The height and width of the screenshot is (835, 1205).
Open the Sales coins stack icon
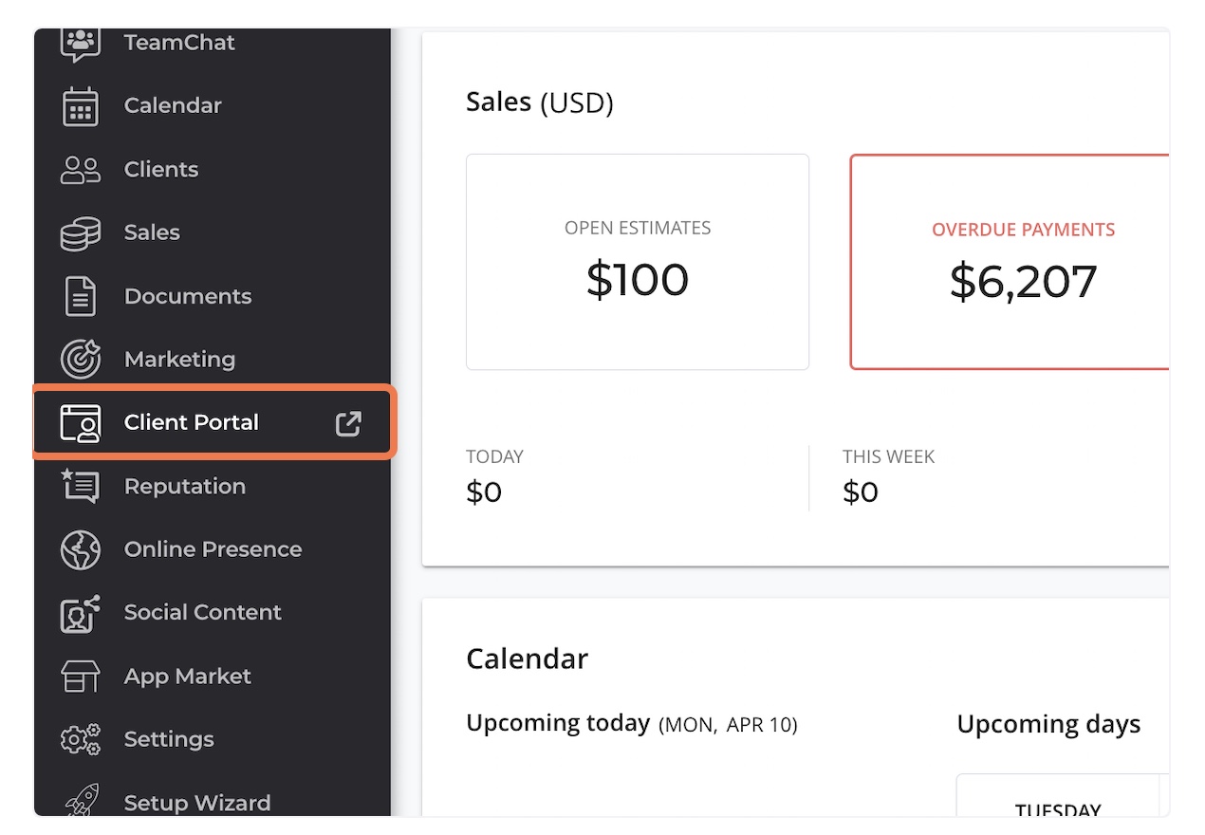80,233
